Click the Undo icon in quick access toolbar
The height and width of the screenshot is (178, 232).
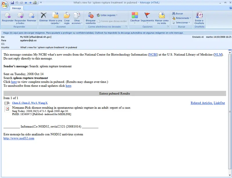pyautogui.click(x=17, y=3)
